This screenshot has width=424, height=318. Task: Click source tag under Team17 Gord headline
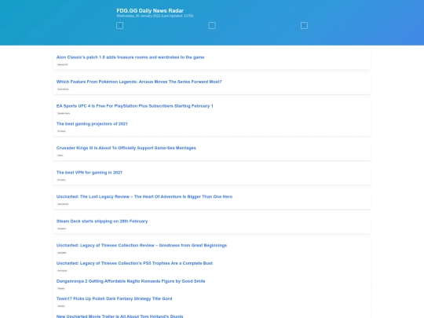point(61,306)
